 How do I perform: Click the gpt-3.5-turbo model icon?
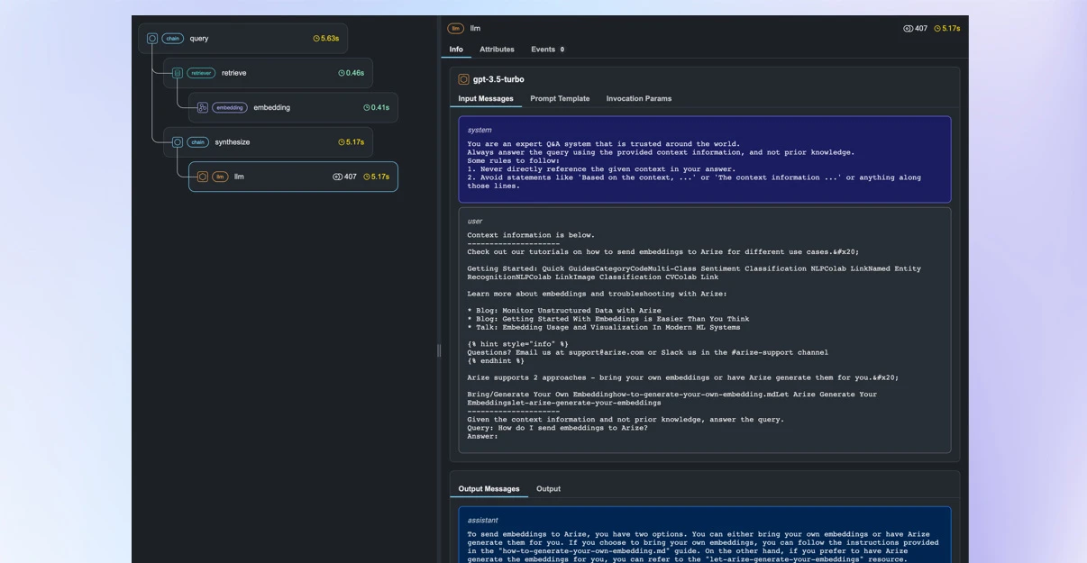[463, 79]
